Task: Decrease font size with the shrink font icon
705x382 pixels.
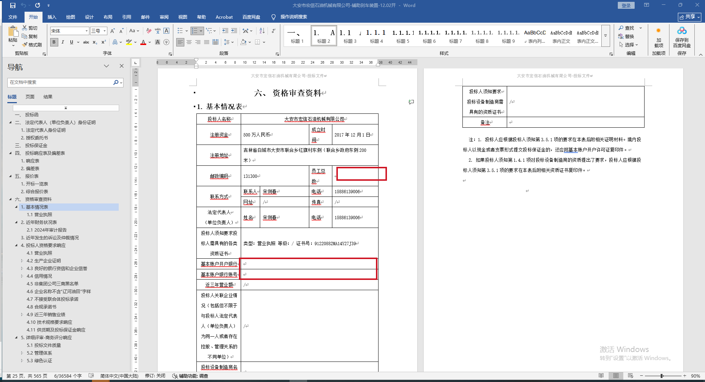Action: click(121, 31)
